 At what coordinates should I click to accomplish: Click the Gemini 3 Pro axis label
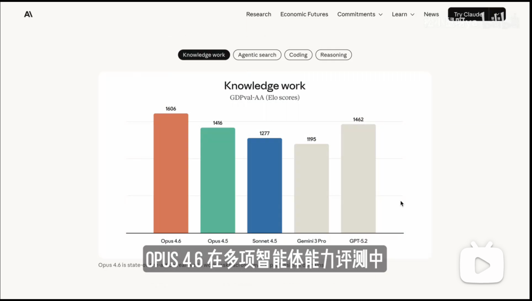tap(311, 241)
